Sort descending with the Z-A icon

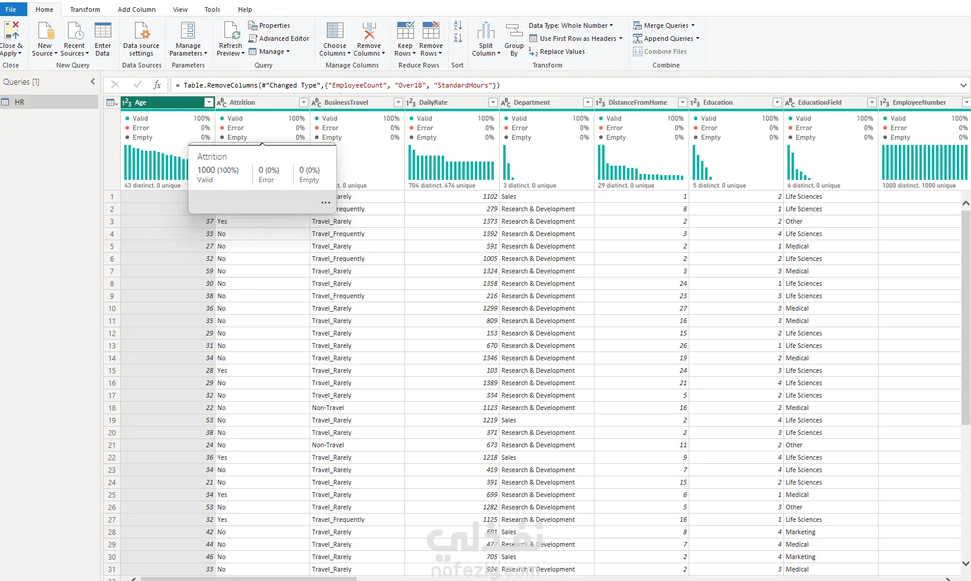coord(458,38)
